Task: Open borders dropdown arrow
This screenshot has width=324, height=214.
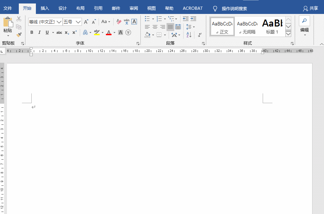Action: point(165,35)
